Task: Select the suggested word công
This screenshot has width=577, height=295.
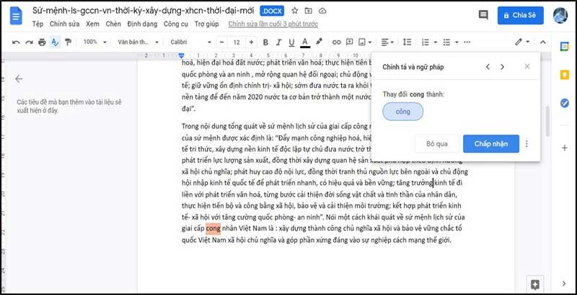Action: (x=403, y=112)
